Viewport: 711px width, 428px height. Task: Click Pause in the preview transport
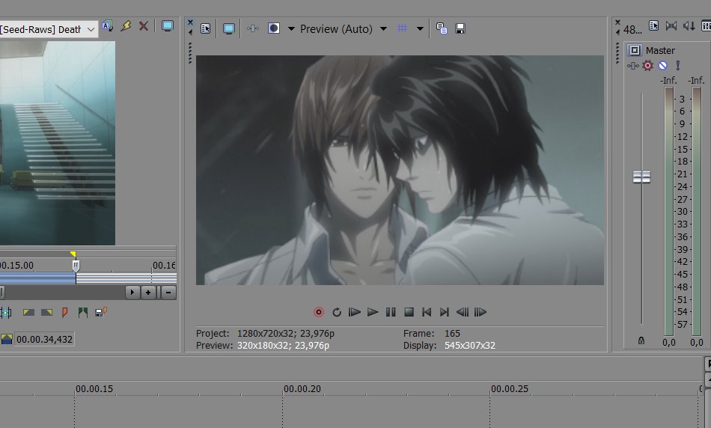[391, 312]
